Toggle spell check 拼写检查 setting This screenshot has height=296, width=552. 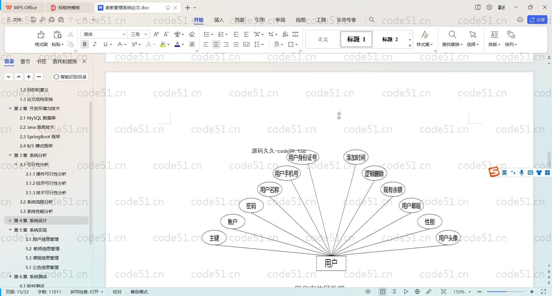click(x=87, y=292)
